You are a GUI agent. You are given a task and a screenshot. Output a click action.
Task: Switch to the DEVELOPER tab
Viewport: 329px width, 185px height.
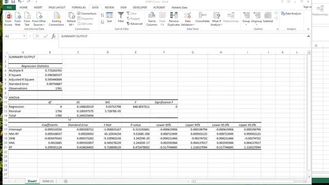140,7
